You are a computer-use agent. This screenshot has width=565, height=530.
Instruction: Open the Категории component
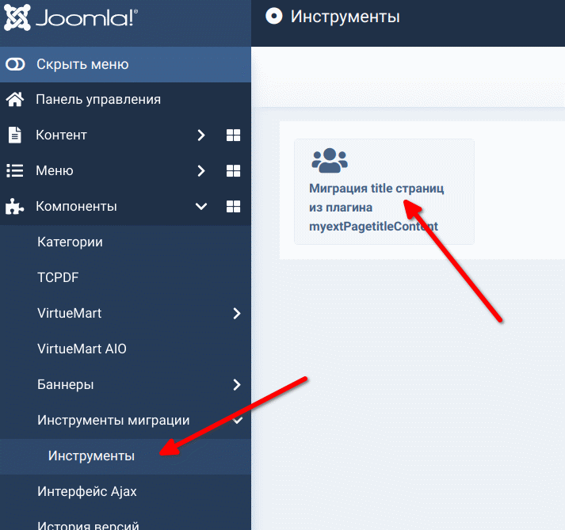[x=70, y=242]
